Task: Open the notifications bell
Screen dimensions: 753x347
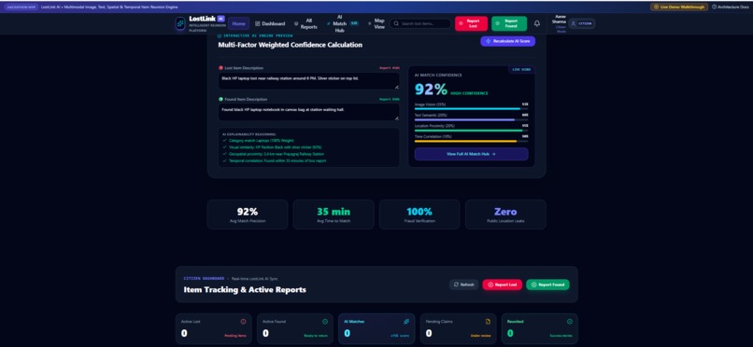Action: [x=537, y=23]
